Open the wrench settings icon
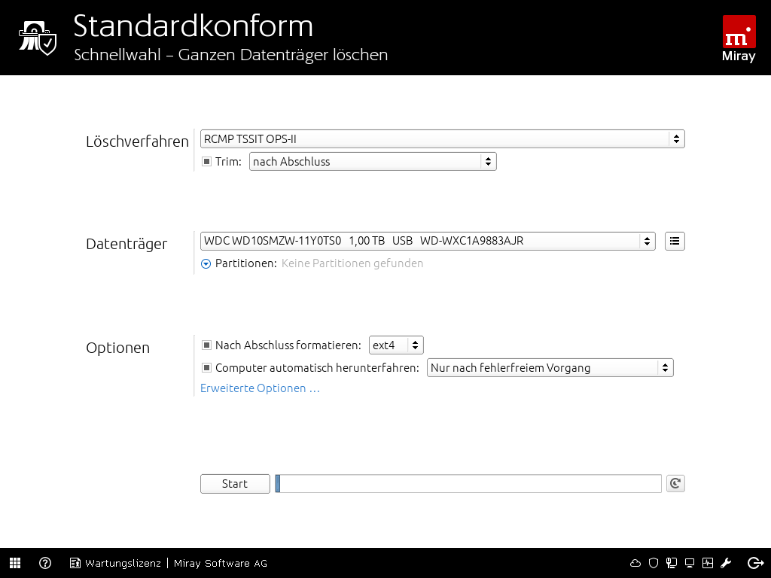This screenshot has width=771, height=578. (727, 563)
